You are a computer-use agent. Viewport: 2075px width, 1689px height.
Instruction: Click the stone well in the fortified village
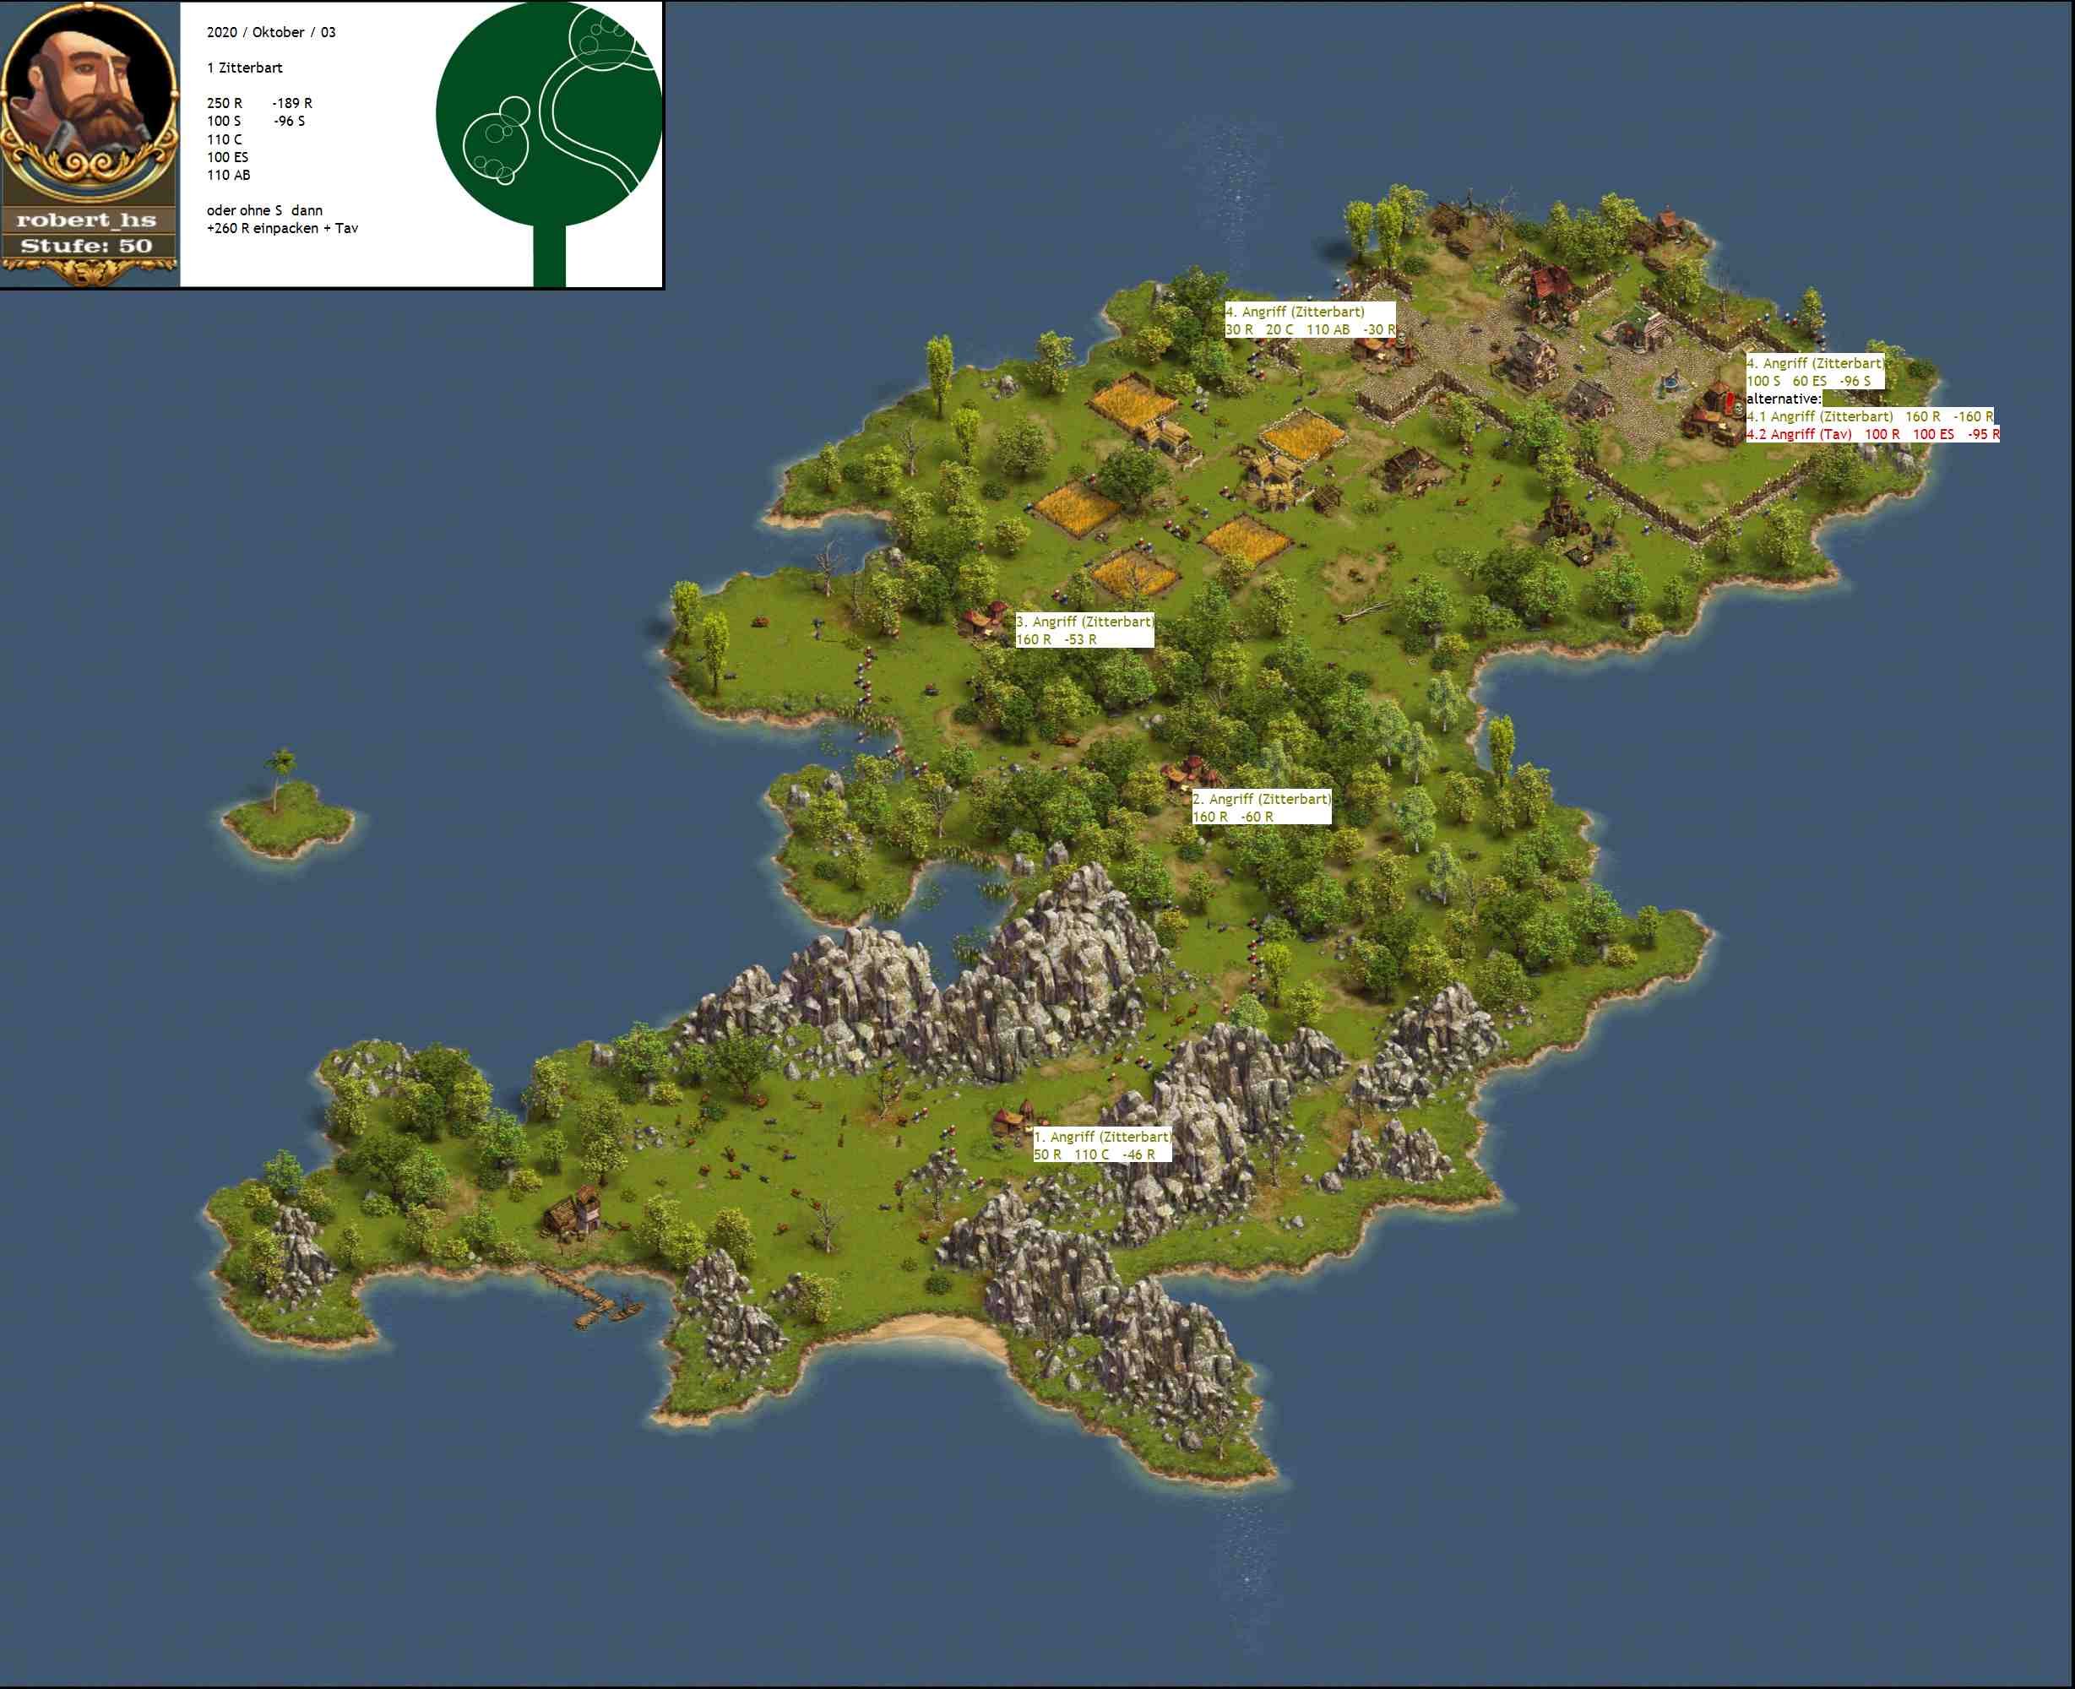1669,384
